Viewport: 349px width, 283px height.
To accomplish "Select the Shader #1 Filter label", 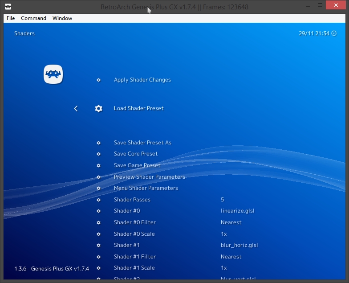I will [134, 257].
